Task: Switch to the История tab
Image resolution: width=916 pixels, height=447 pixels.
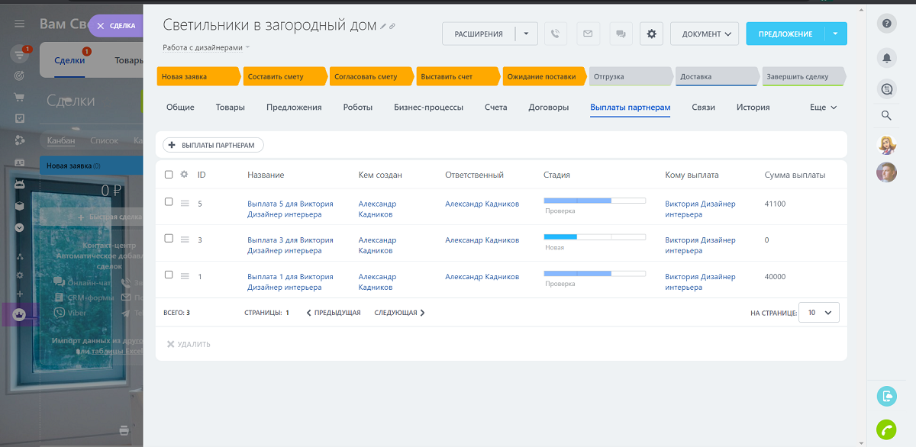Action: pos(753,108)
